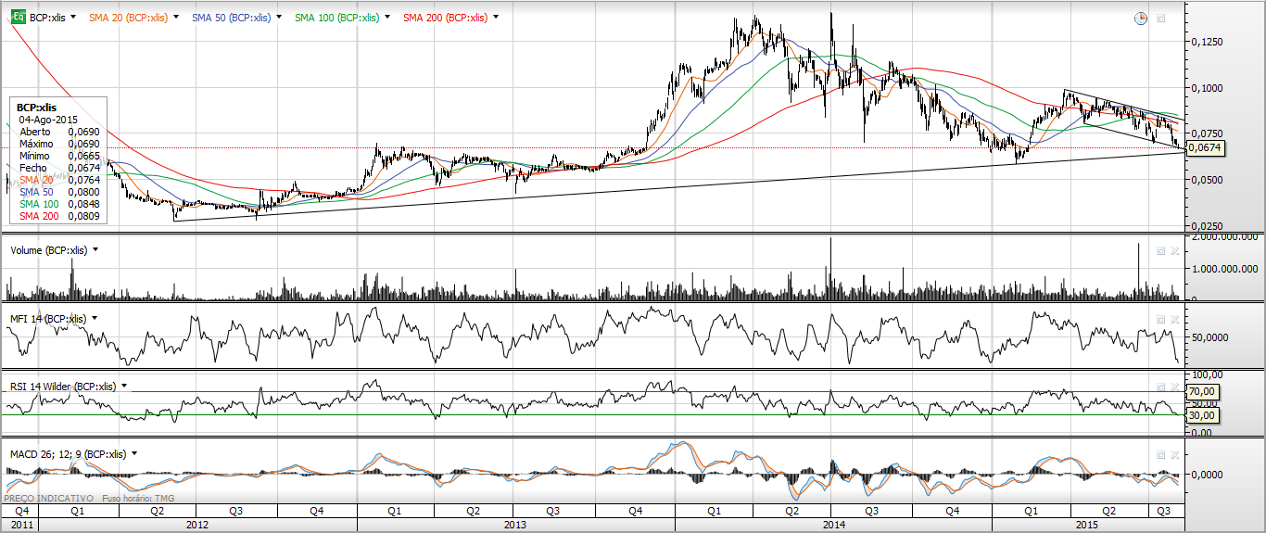Image resolution: width=1266 pixels, height=533 pixels.
Task: Click the PREÇO INDICATIVO text
Action: coord(48,498)
